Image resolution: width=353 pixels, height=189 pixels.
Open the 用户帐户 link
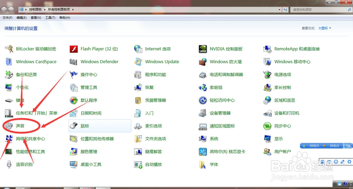(x=282, y=152)
